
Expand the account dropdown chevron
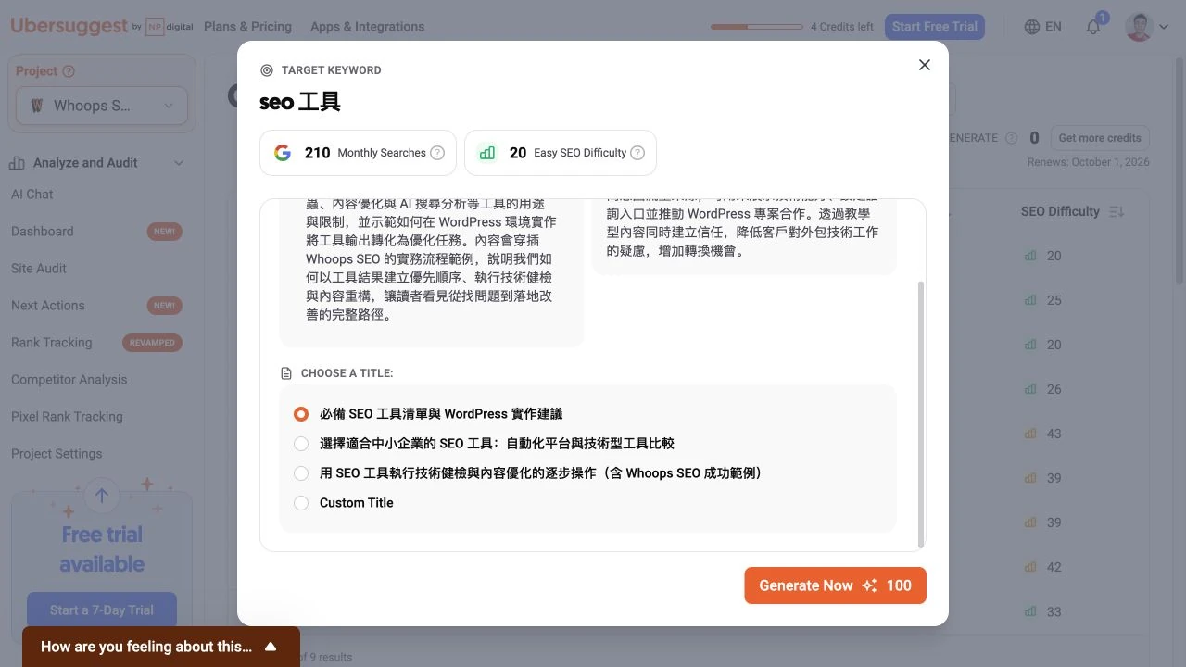[1164, 27]
